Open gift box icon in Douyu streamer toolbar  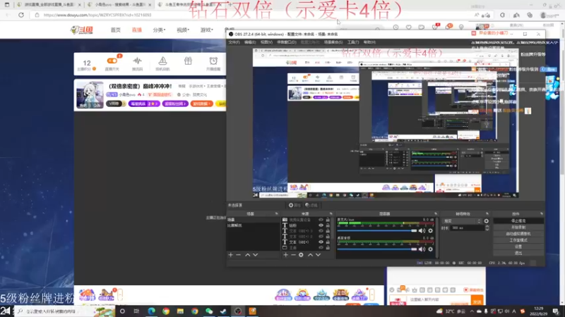coord(188,61)
